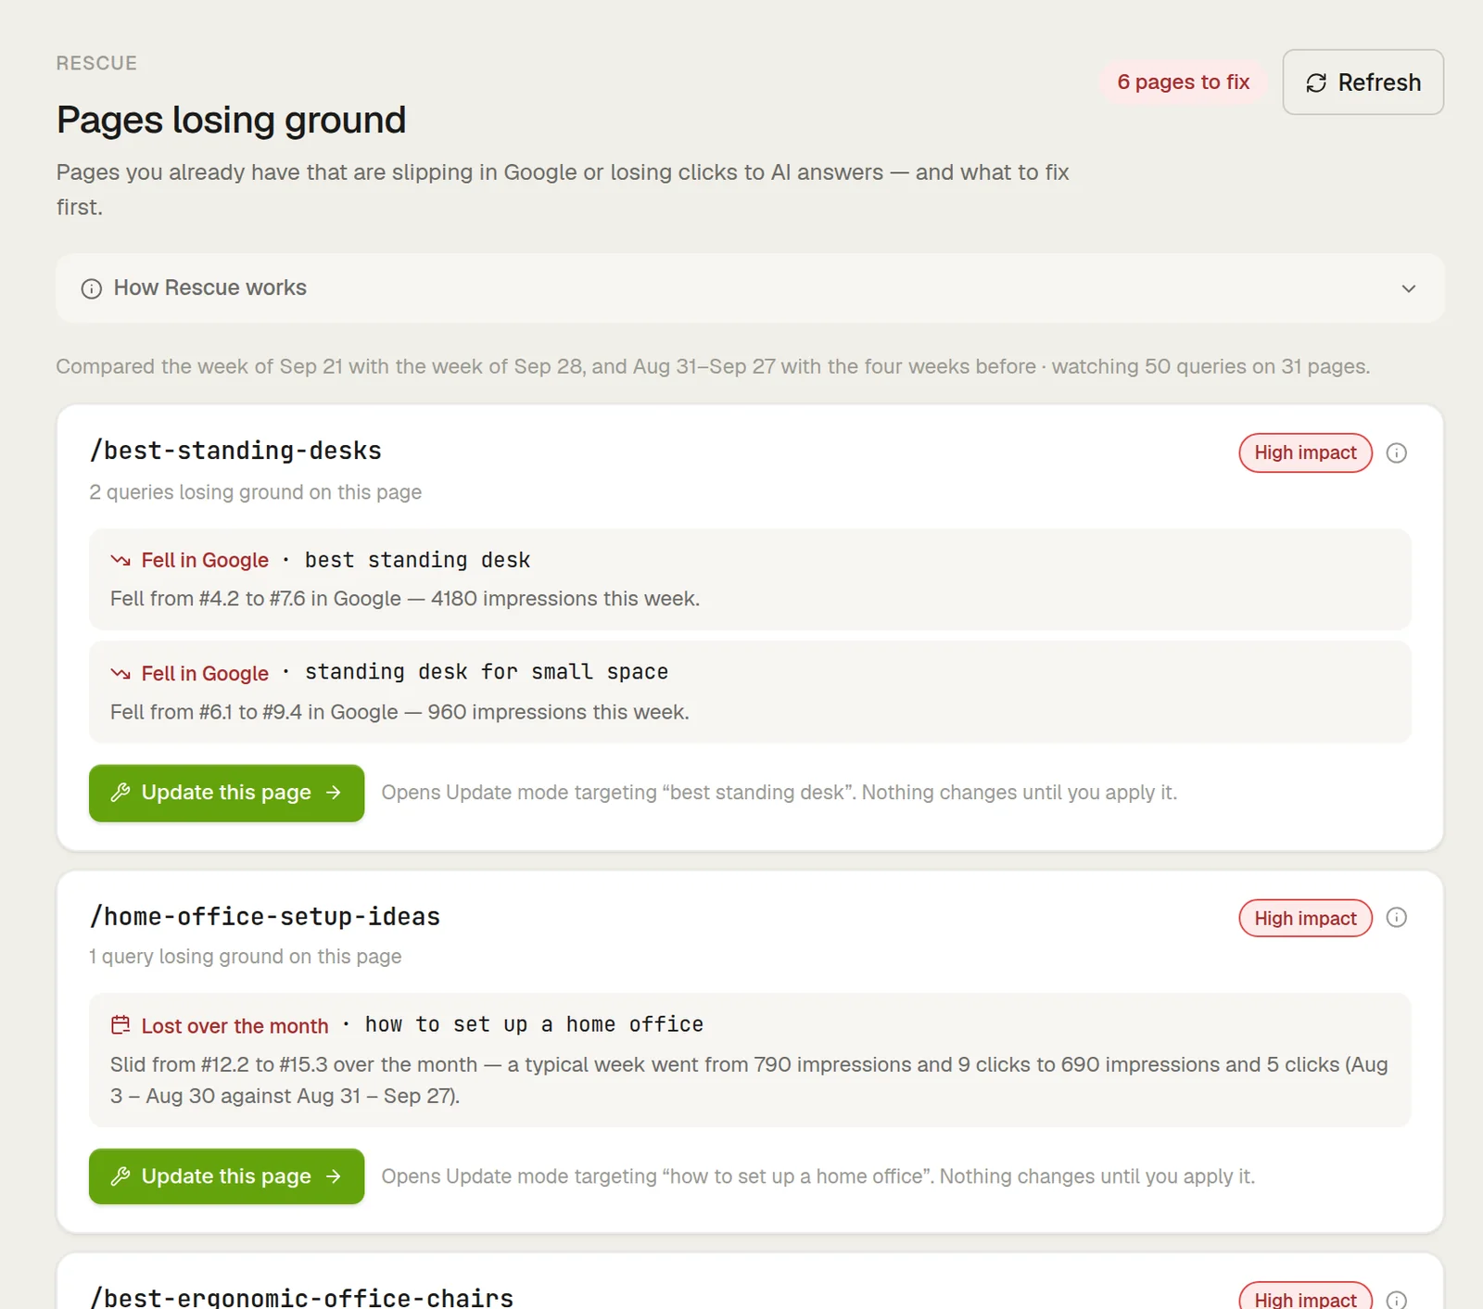Screen dimensions: 1483x1309
Task: Click '1 query losing ground on this page'
Action: [245, 957]
